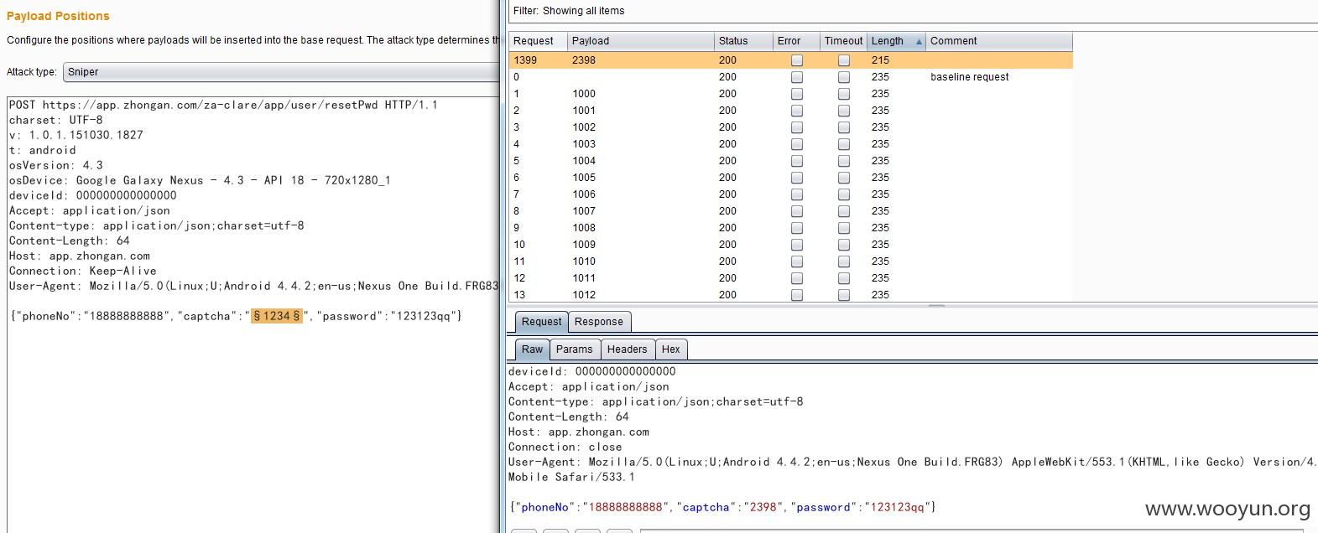Toggle Timeout checkbox for request 1399
This screenshot has width=1318, height=533.
tap(844, 60)
